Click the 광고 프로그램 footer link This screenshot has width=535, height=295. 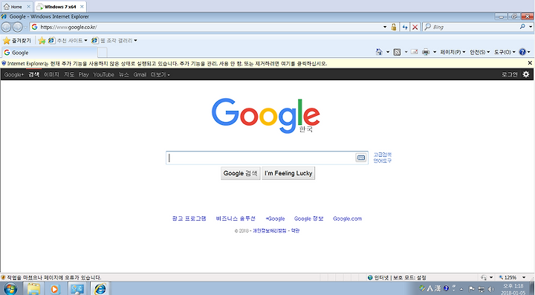pos(189,218)
